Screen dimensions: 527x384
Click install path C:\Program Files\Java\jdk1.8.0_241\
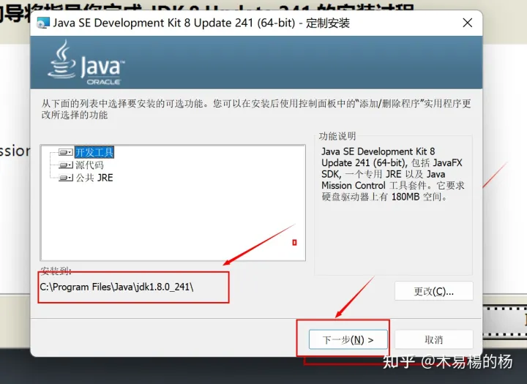pos(116,287)
